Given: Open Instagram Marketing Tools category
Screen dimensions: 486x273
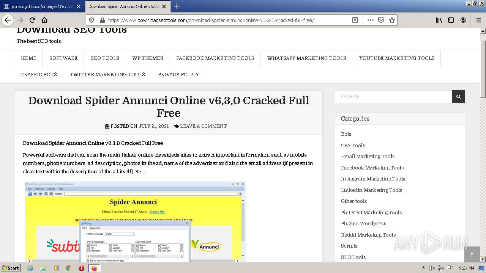Looking at the screenshot, I should (373, 179).
